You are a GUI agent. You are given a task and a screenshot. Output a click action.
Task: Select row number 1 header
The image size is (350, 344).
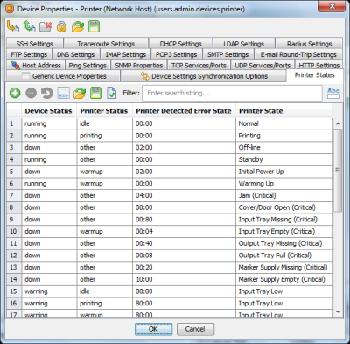point(14,123)
